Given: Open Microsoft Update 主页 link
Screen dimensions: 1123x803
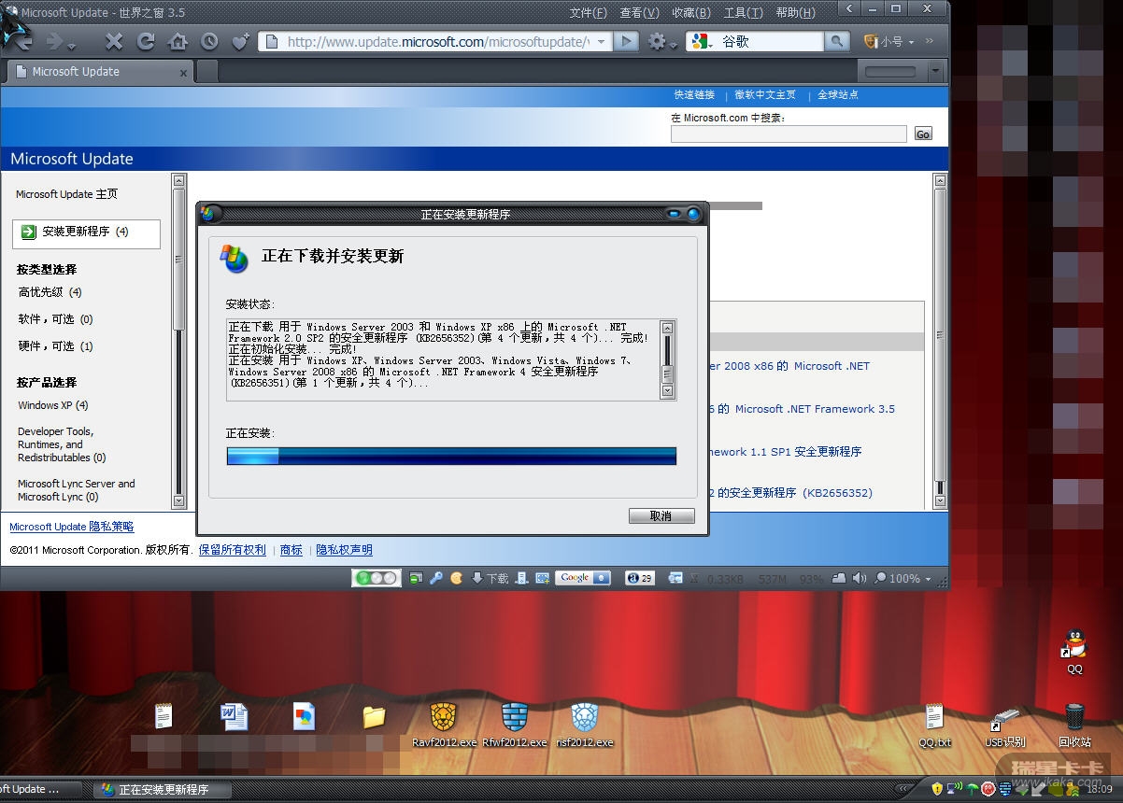Looking at the screenshot, I should pos(67,194).
